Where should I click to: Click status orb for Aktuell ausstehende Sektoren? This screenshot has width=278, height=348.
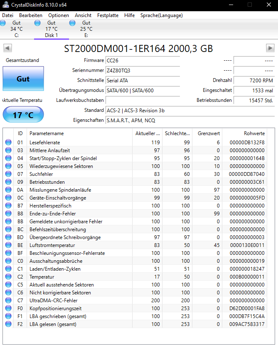point(8,284)
